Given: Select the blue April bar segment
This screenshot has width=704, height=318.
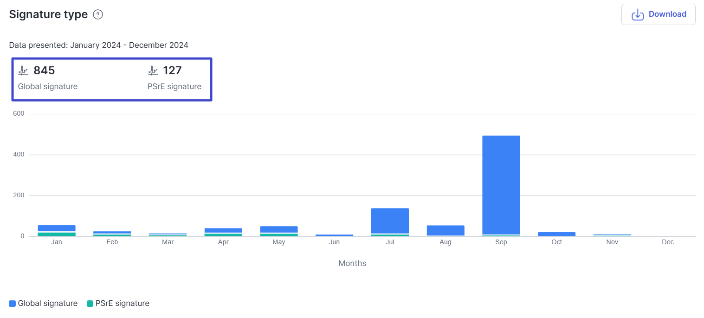Looking at the screenshot, I should 223,230.
